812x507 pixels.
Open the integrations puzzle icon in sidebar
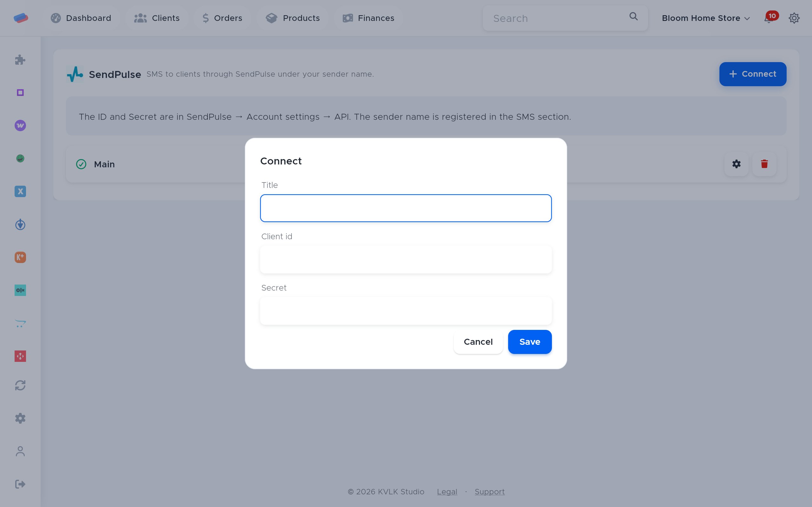[x=20, y=60]
